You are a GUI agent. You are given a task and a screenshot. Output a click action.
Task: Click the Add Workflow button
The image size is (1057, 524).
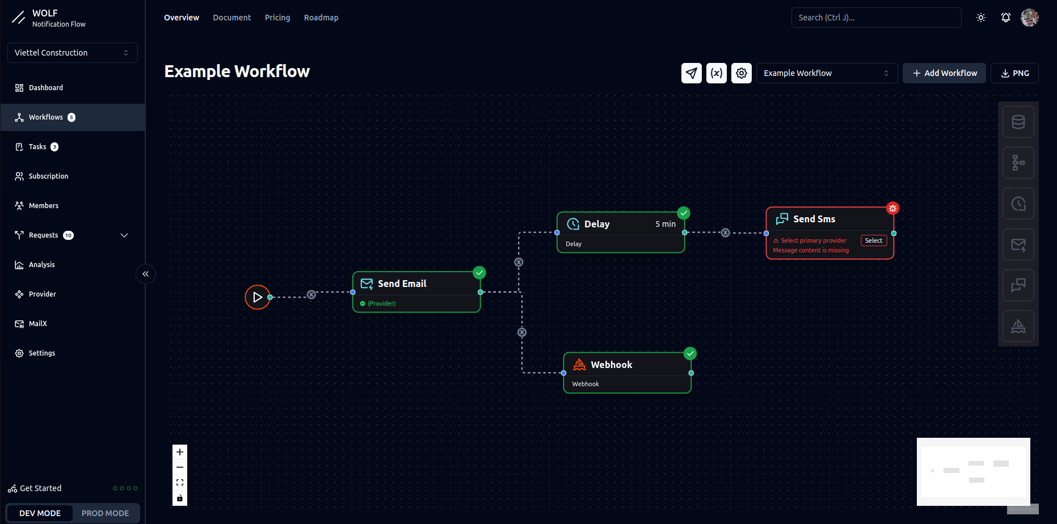tap(944, 73)
